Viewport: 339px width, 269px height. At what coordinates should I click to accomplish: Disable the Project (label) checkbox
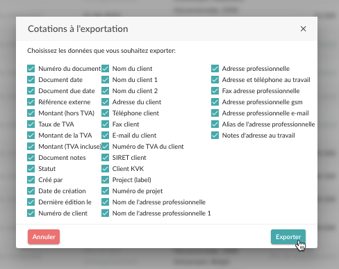(105, 180)
